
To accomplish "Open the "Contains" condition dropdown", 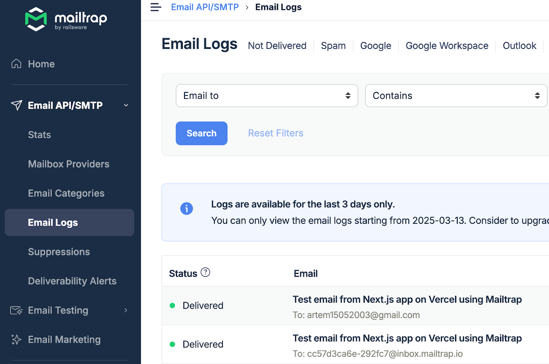I will click(456, 96).
